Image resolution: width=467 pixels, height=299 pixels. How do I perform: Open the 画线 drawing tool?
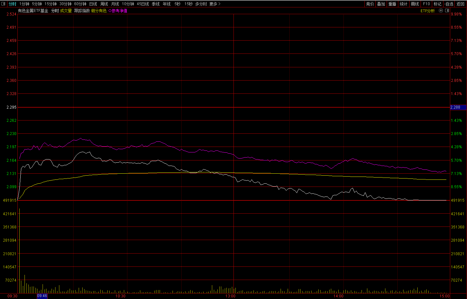click(415, 4)
